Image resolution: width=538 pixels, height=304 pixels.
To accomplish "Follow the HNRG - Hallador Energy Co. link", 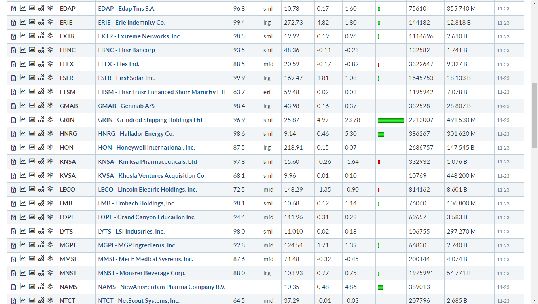I will tap(136, 133).
